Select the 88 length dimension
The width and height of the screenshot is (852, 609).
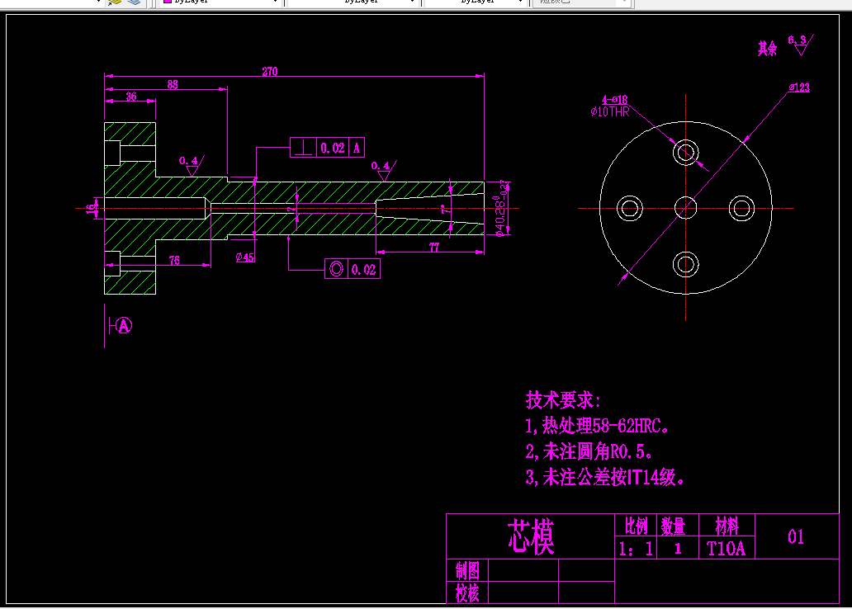(x=173, y=85)
